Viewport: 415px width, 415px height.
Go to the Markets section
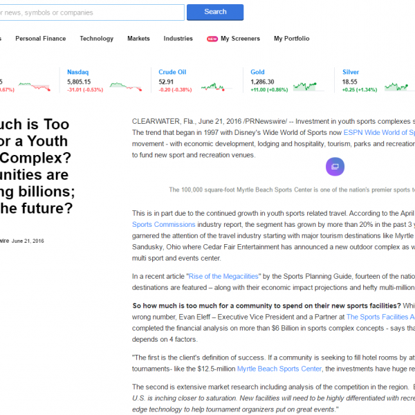click(x=138, y=39)
